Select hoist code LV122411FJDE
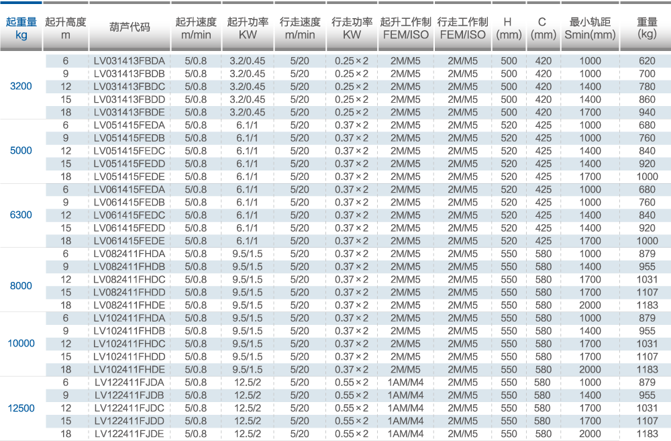671x441 pixels. 130,434
